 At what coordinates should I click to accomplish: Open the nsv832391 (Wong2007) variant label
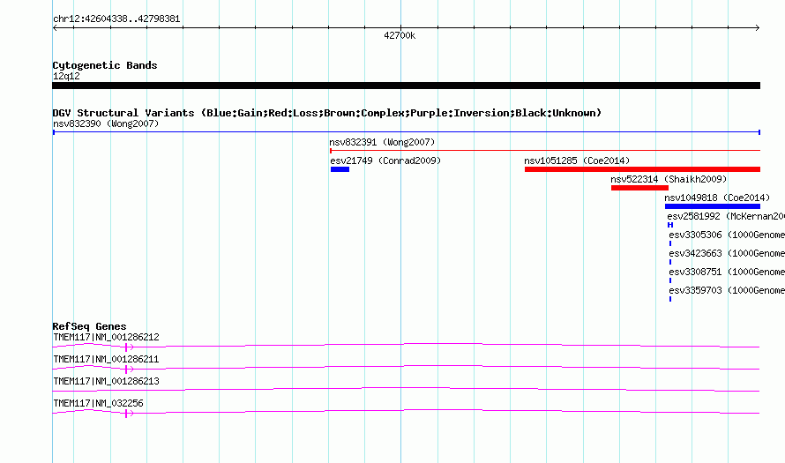point(382,142)
